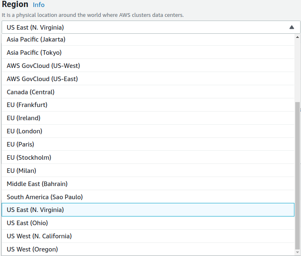This screenshot has width=301, height=256.
Task: Choose highlighted US East (N. Virginia) list option
Action: [x=35, y=210]
